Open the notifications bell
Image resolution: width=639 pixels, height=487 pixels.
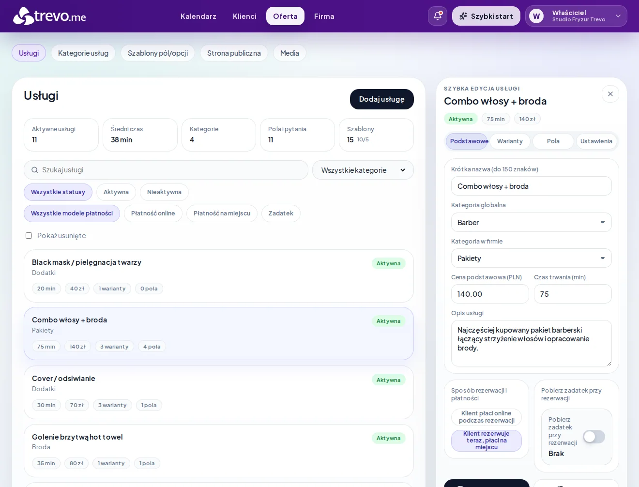pyautogui.click(x=438, y=16)
